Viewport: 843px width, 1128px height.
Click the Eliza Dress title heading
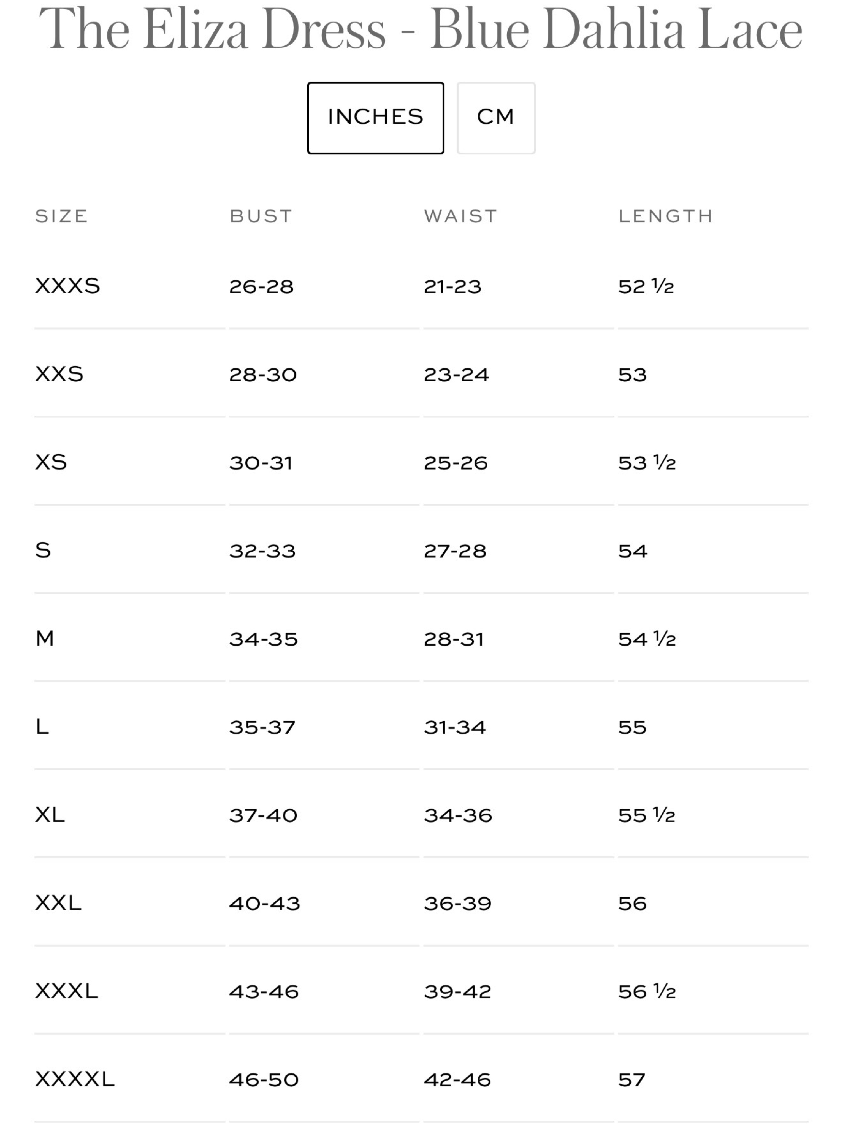(x=421, y=29)
